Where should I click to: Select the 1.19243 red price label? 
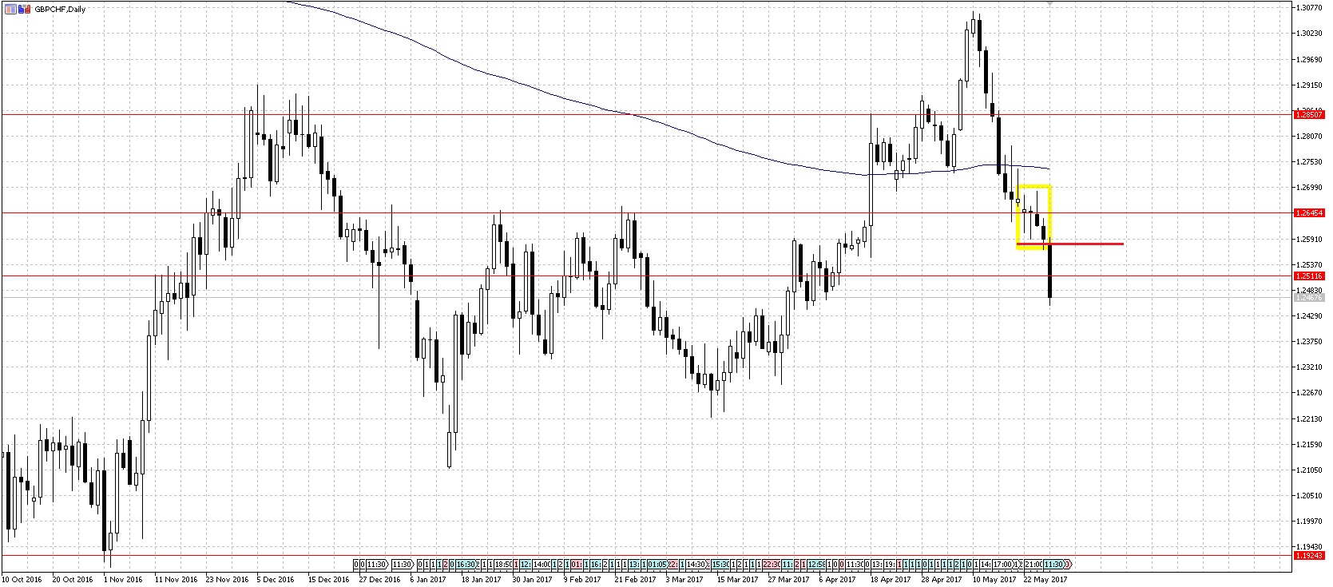[x=1308, y=554]
